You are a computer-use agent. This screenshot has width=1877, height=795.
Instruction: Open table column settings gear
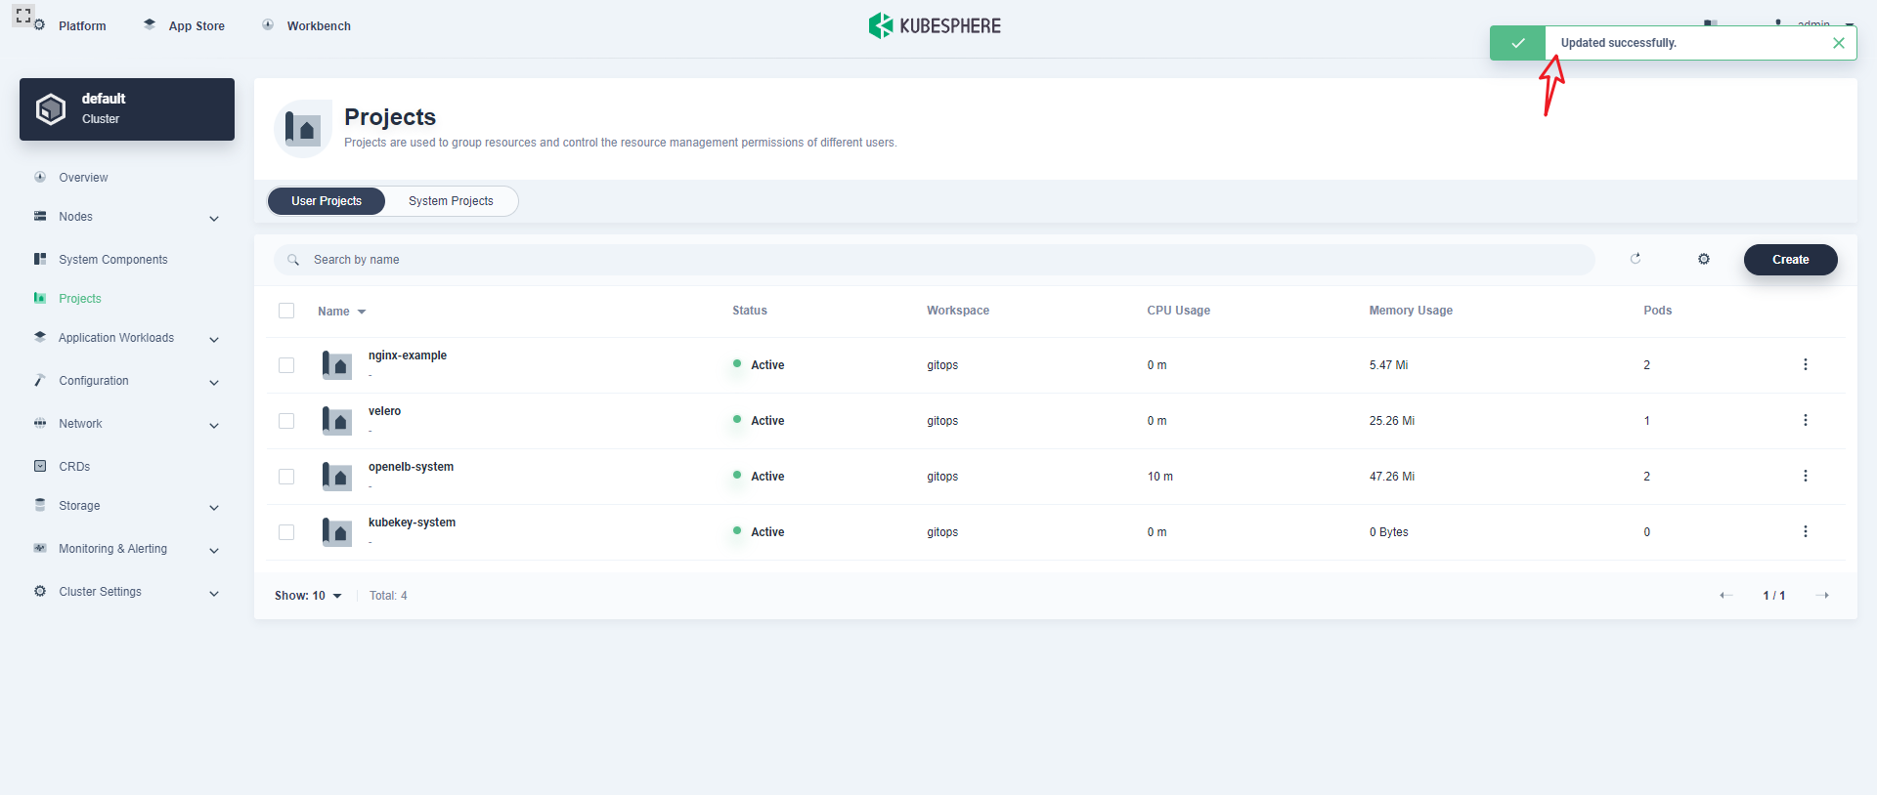[1704, 259]
